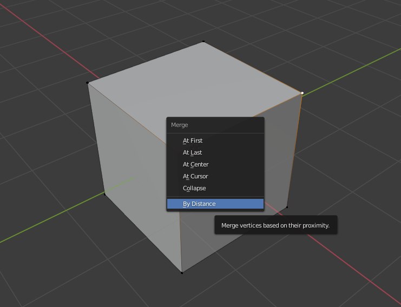
Task: Select At Center merge option
Action: 215,164
